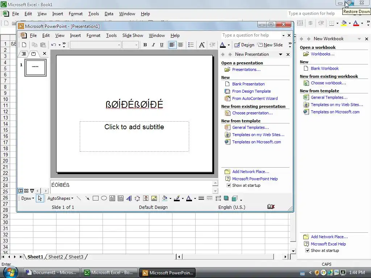Click Fill Color bucket in Drawing toolbar
Viewport: 371px width, 278px height.
(x=165, y=198)
